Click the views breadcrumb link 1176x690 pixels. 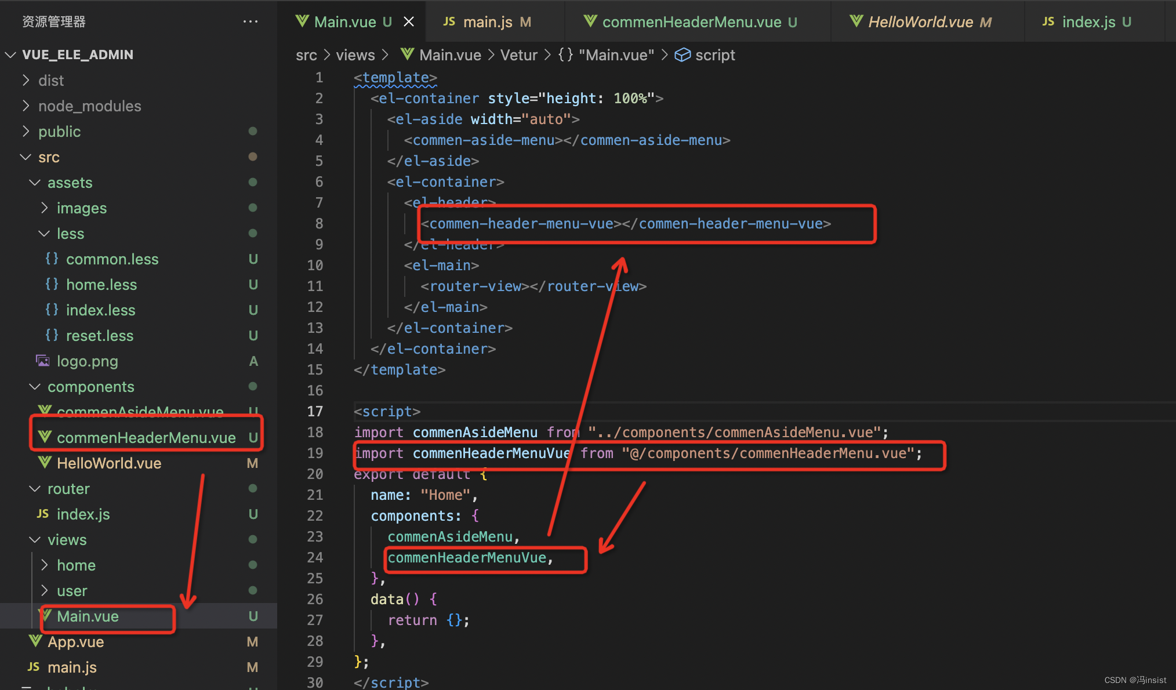355,55
